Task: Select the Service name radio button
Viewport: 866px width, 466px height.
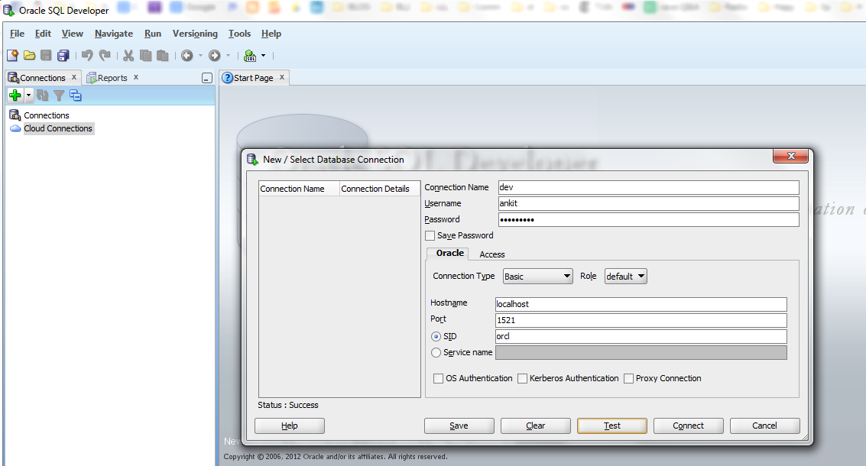Action: coord(436,352)
